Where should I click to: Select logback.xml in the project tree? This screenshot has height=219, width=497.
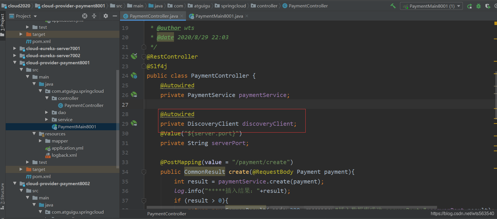(x=61, y=155)
